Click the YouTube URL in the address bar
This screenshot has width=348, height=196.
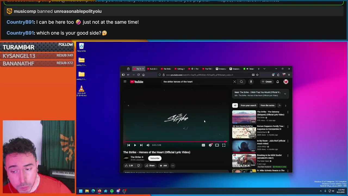(x=200, y=75)
